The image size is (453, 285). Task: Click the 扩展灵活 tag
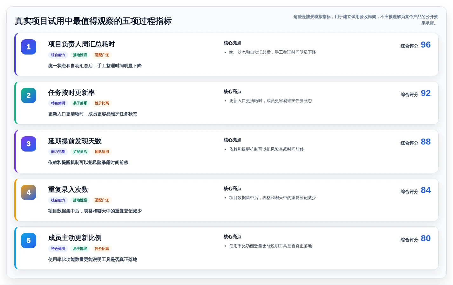click(80, 152)
